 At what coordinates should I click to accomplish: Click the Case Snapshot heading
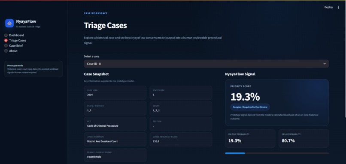96,74
